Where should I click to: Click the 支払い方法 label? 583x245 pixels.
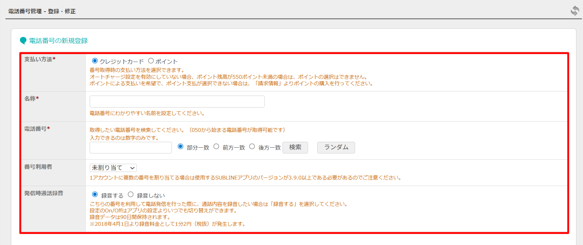(x=40, y=59)
